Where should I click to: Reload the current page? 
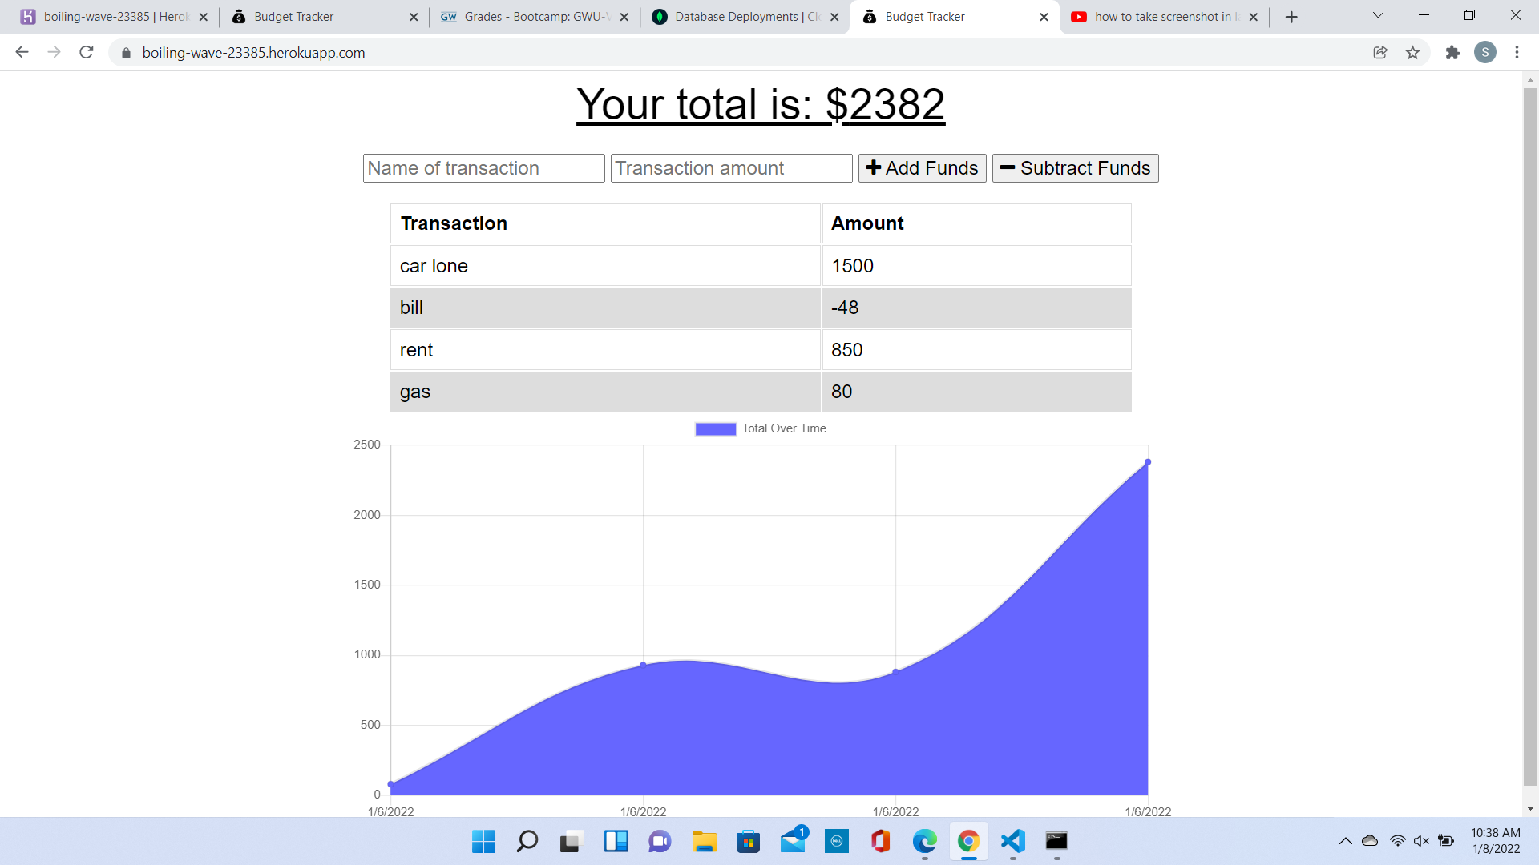tap(86, 52)
